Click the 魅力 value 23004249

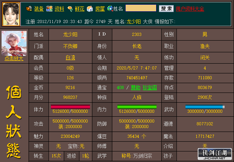click(70, 136)
